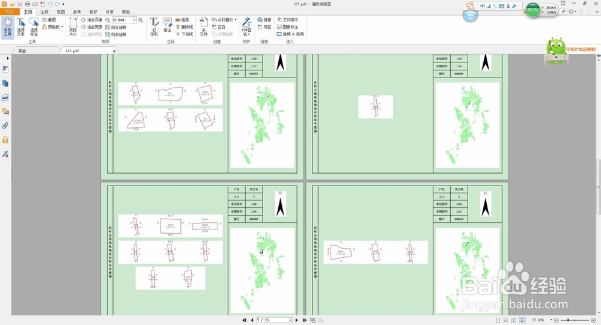Open the page number 7 / 15 dropdown

(x=290, y=320)
